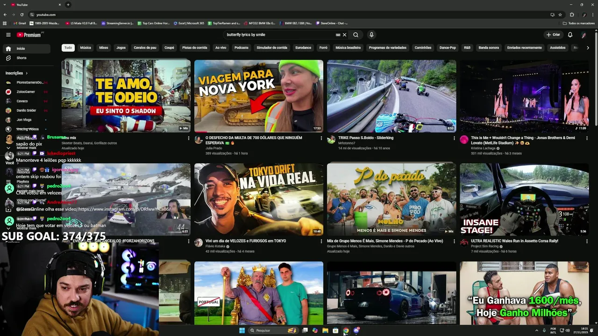598x336 pixels.
Task: Open Excel | Microsoft 365 bookmark
Action: (x=189, y=23)
